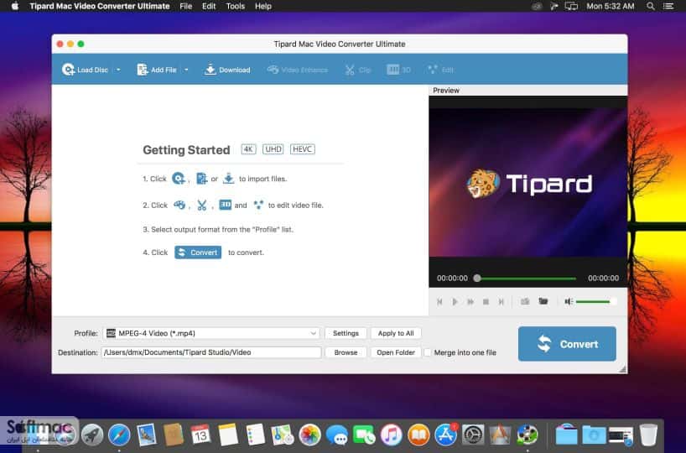Open App Store in the dock
686x453 pixels.
tap(445, 435)
